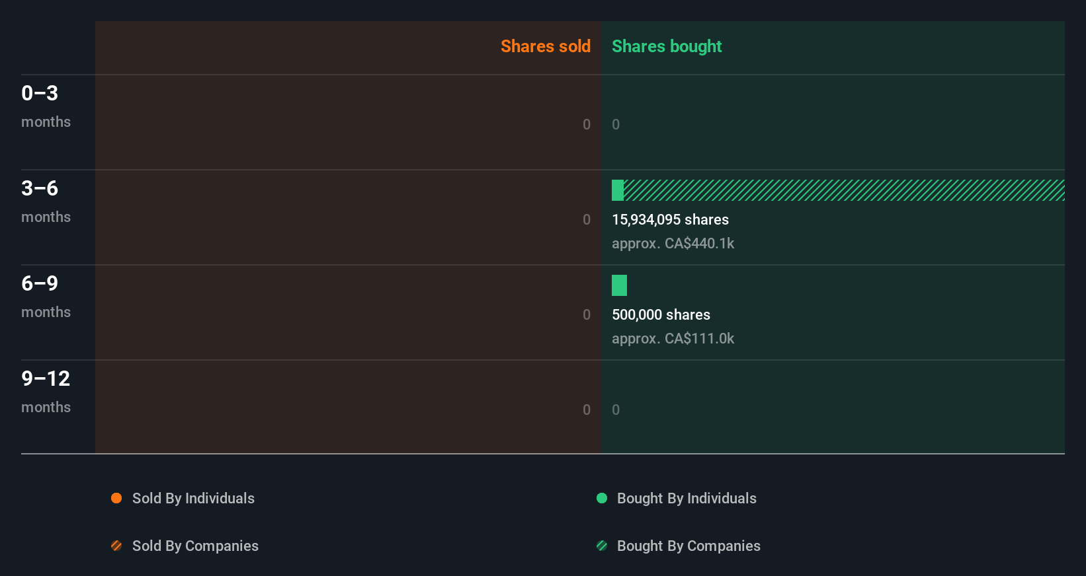Click the 0–3 months row label
The height and width of the screenshot is (576, 1086).
click(46, 106)
